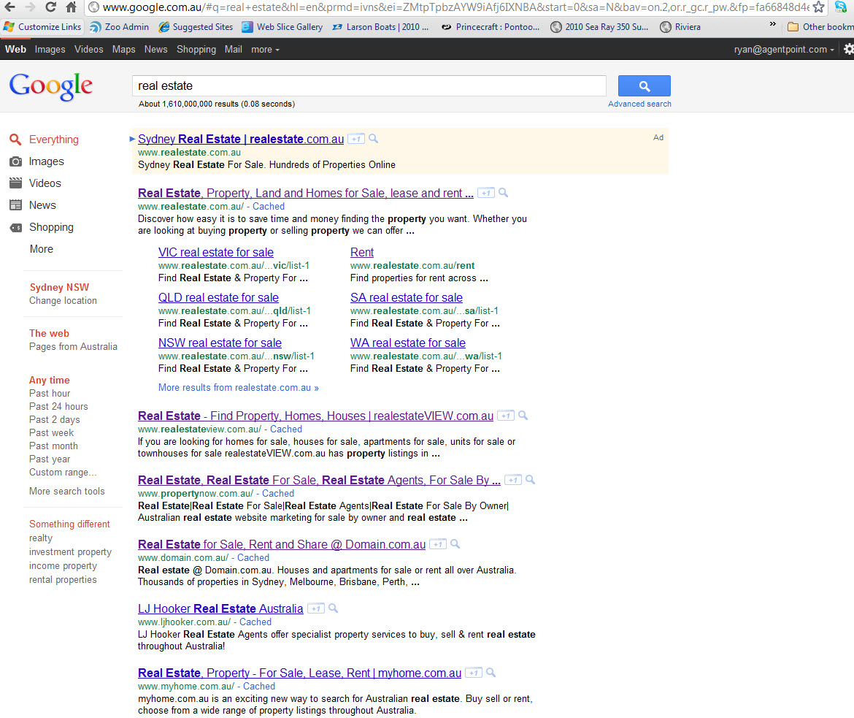Reload the page with browser refresh icon
Image resolution: width=854 pixels, height=718 pixels.
click(50, 7)
